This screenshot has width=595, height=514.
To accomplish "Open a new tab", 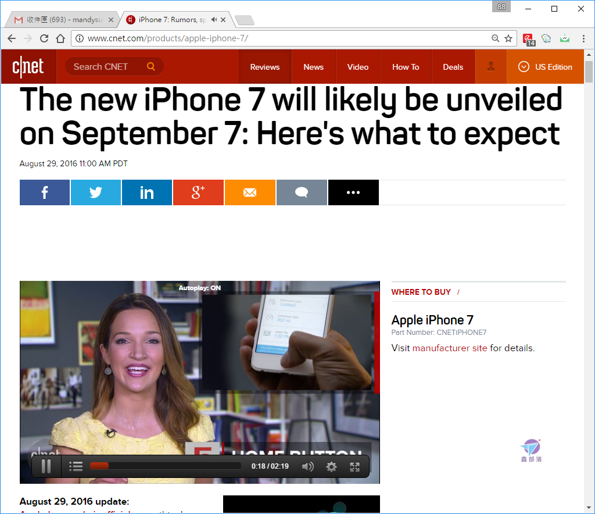I will (245, 20).
